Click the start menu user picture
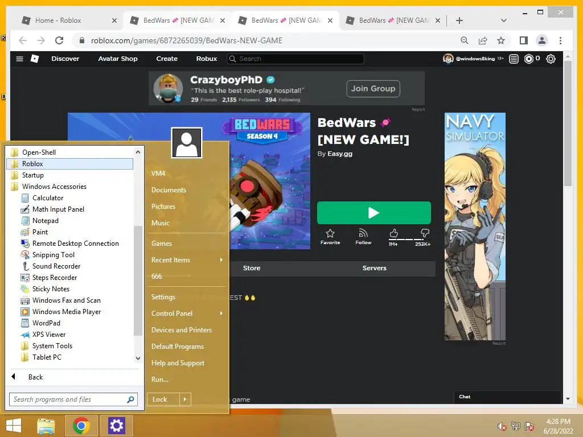 click(187, 143)
